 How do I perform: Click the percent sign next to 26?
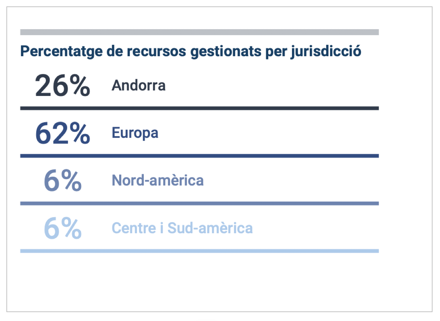point(80,86)
